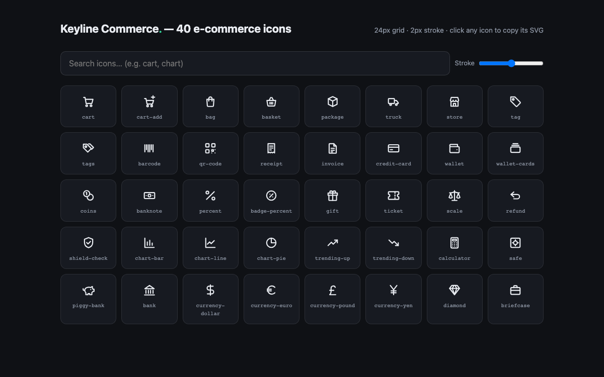Click the currency-dollar icon
This screenshot has width=604, height=377.
pyautogui.click(x=210, y=299)
